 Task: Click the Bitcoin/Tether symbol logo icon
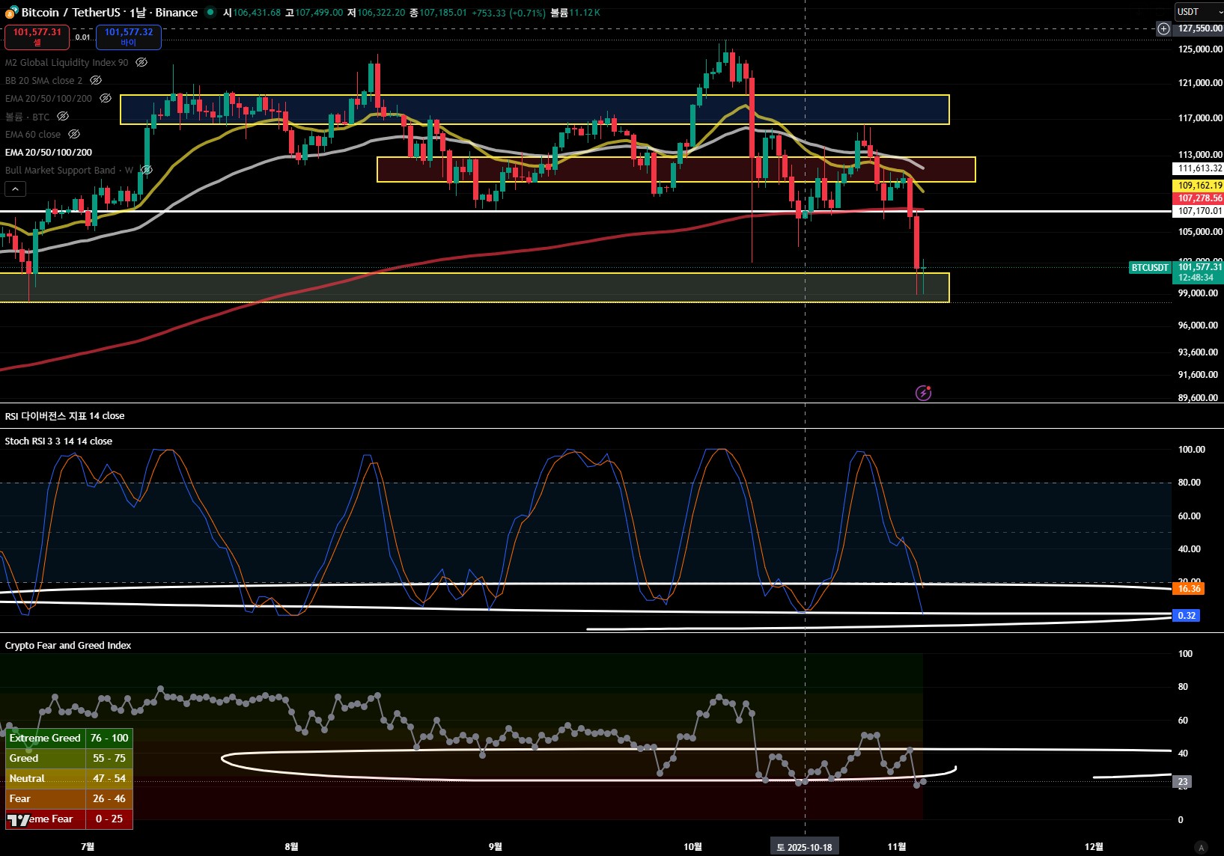click(x=11, y=12)
